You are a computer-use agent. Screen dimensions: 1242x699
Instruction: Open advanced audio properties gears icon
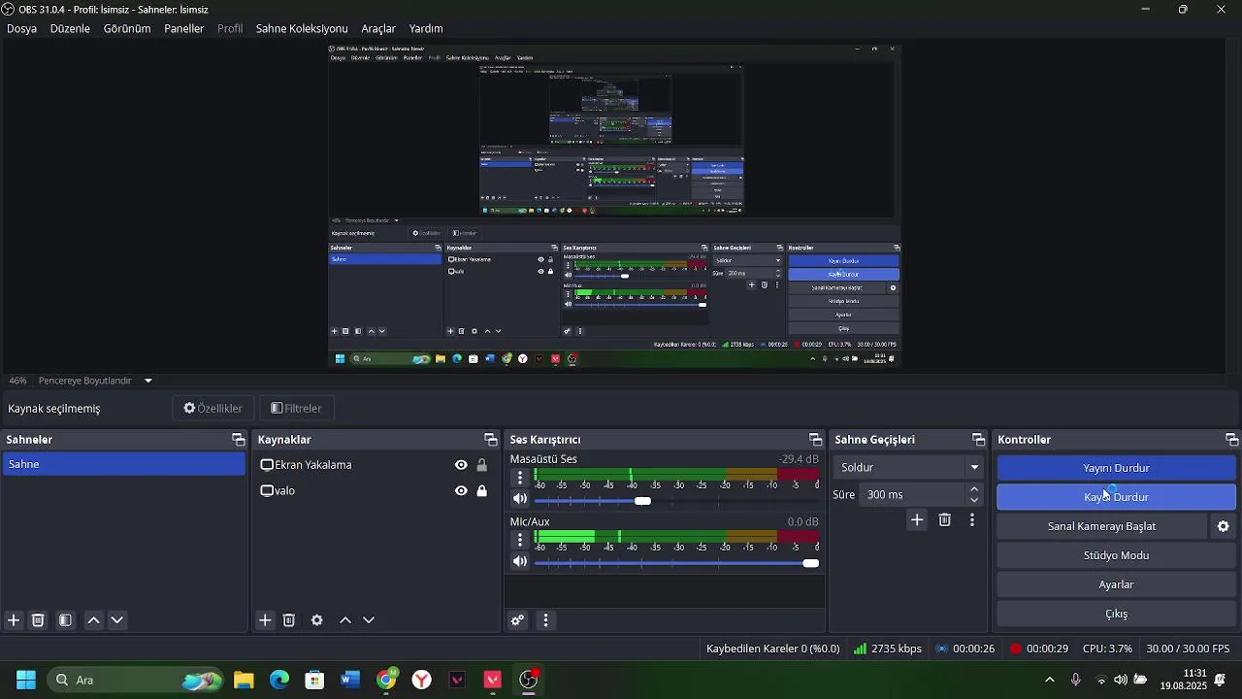click(518, 620)
